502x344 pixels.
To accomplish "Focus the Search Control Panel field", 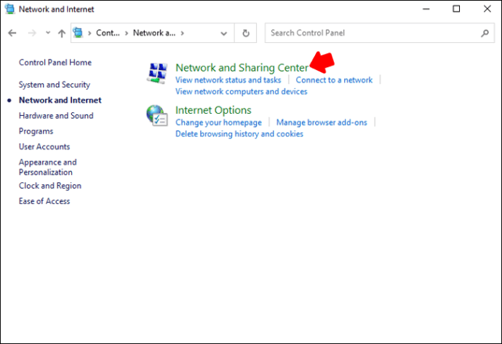I will (x=371, y=34).
